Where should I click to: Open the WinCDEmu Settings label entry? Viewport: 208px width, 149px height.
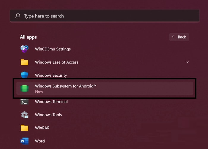(53, 49)
